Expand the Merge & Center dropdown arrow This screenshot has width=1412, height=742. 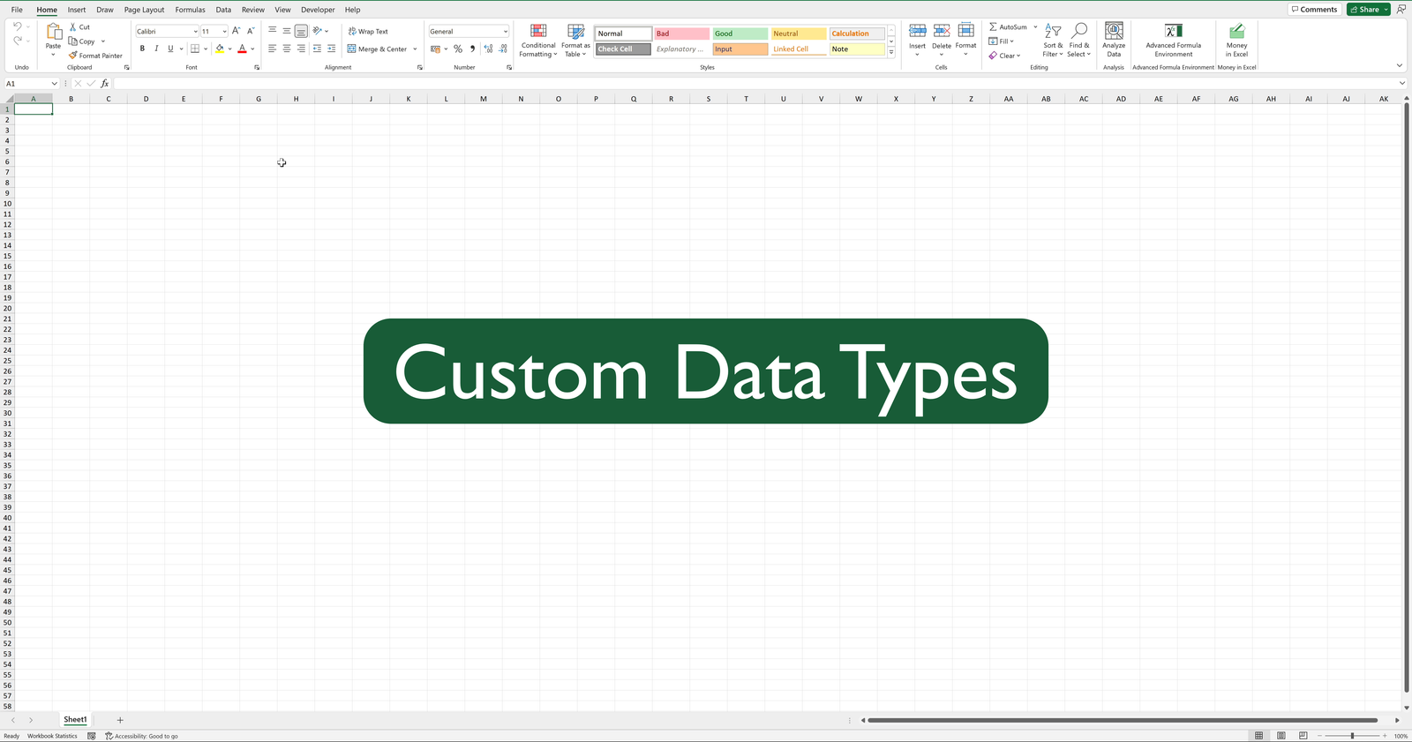click(x=415, y=49)
